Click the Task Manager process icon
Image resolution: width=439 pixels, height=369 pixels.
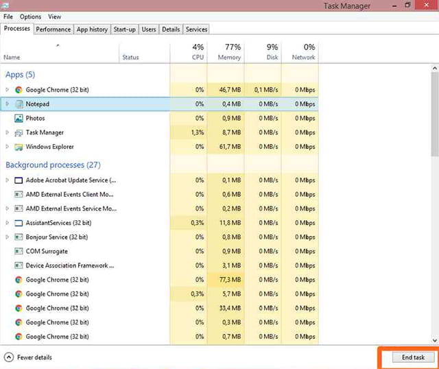pyautogui.click(x=19, y=132)
